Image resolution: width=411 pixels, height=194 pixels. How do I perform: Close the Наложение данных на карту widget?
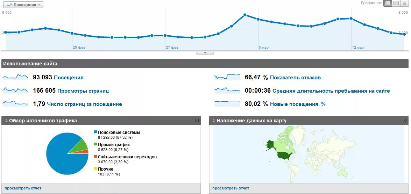tap(405, 121)
